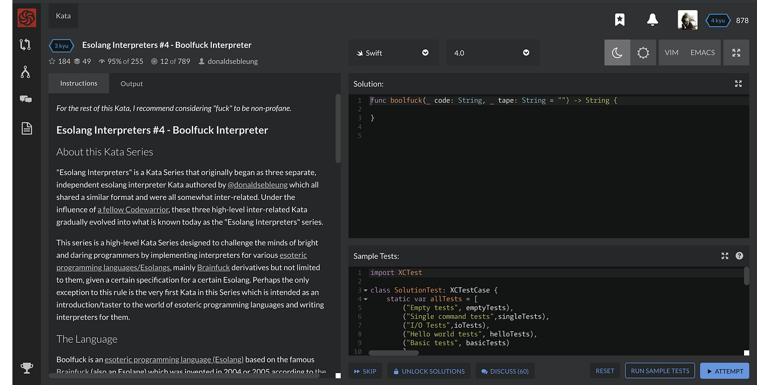Screen dimensions: 757x385
Task: Click the Codewars logo in the sidebar
Action: [x=25, y=17]
